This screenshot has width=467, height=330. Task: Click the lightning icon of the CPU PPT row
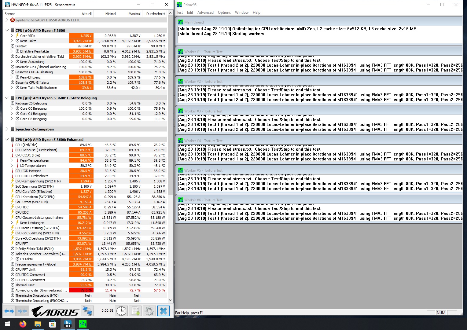[13, 244]
